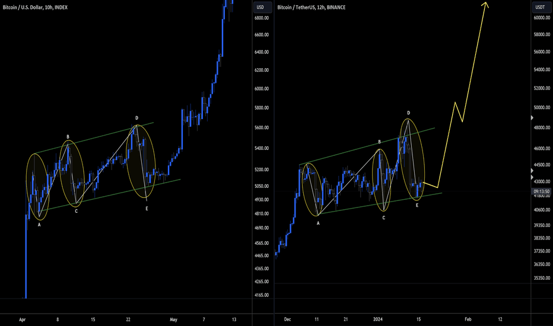Click the 52000.00 price label on right chart
553x326 pixels.
click(542, 88)
